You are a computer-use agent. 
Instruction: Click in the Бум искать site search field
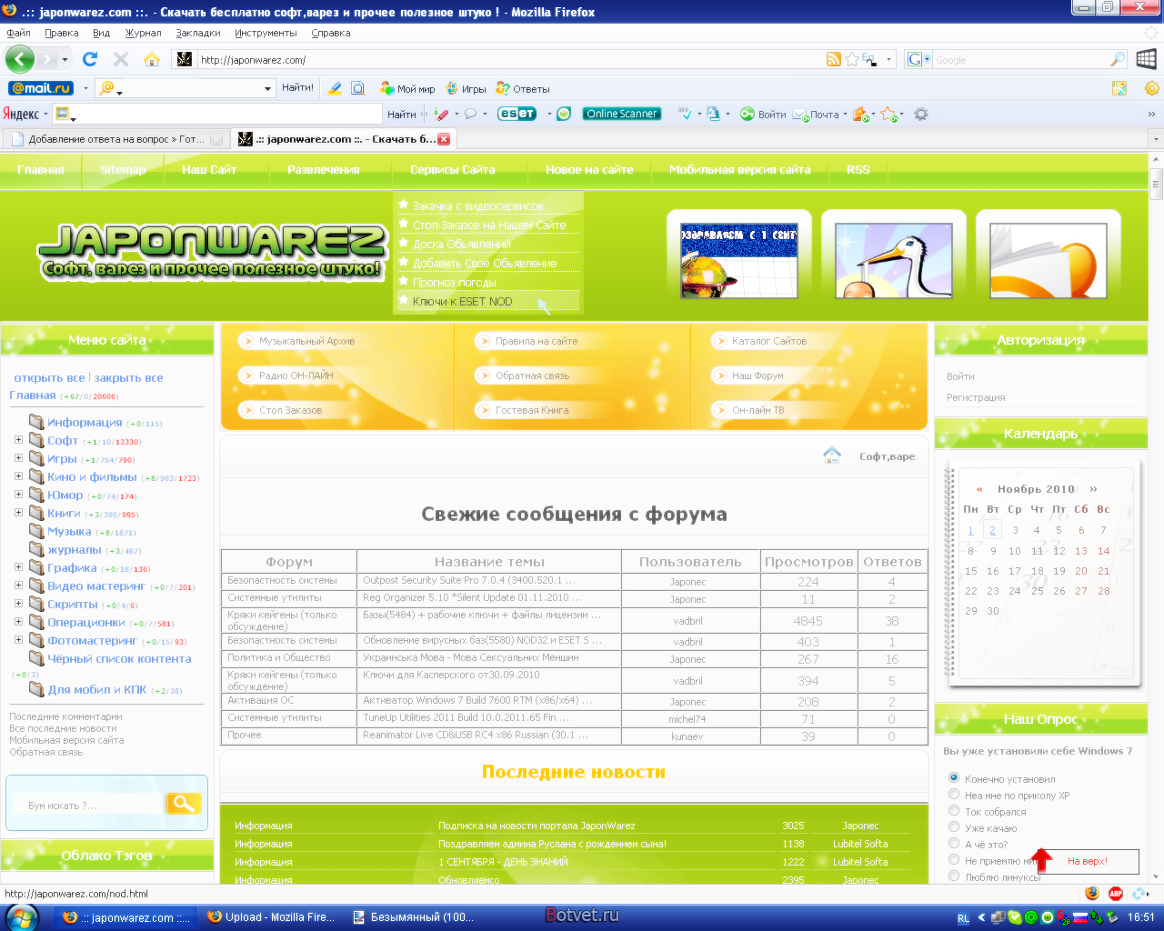(x=86, y=805)
